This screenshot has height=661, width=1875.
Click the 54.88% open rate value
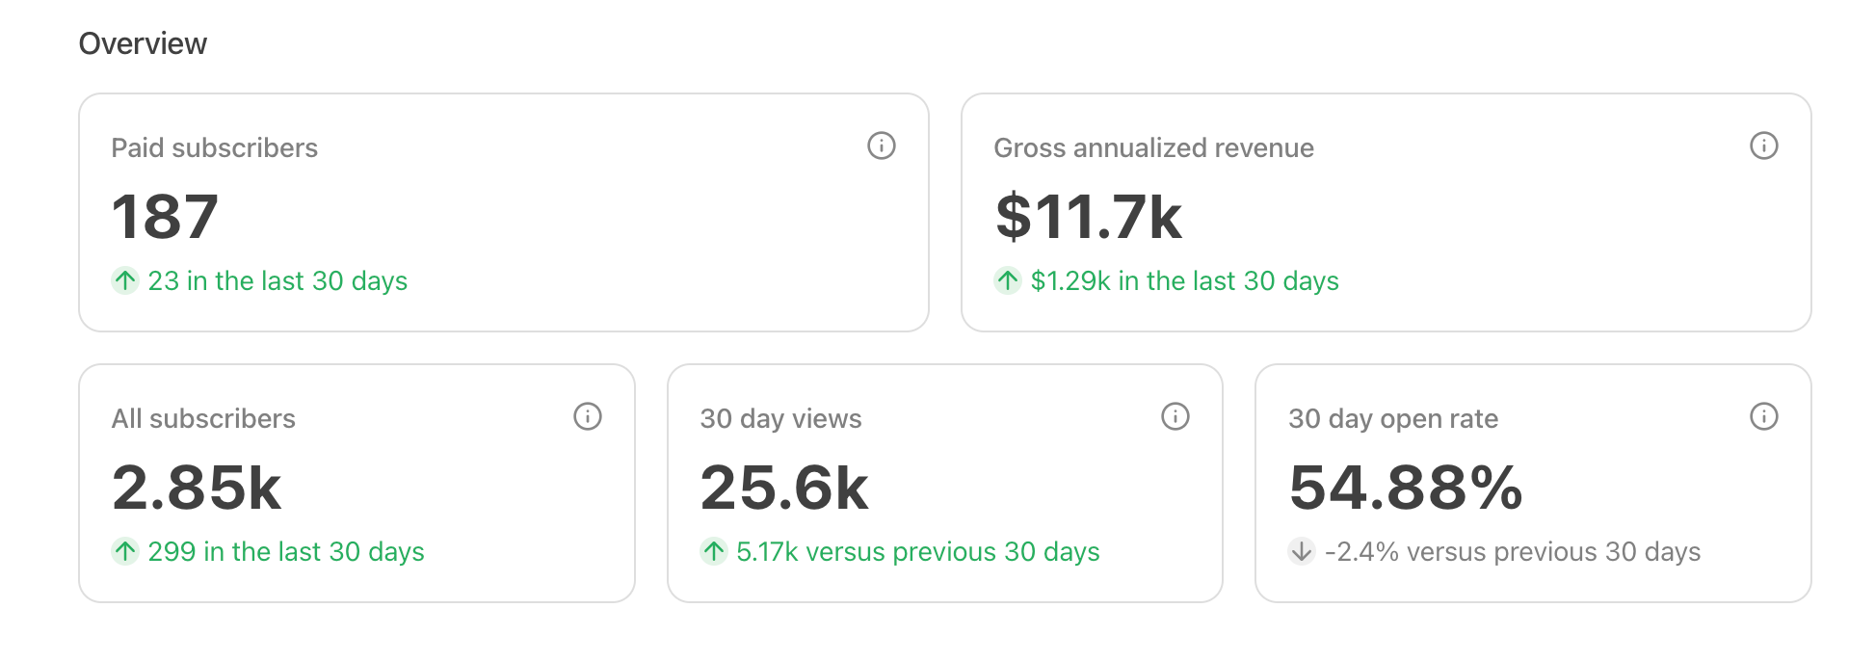coord(1405,488)
